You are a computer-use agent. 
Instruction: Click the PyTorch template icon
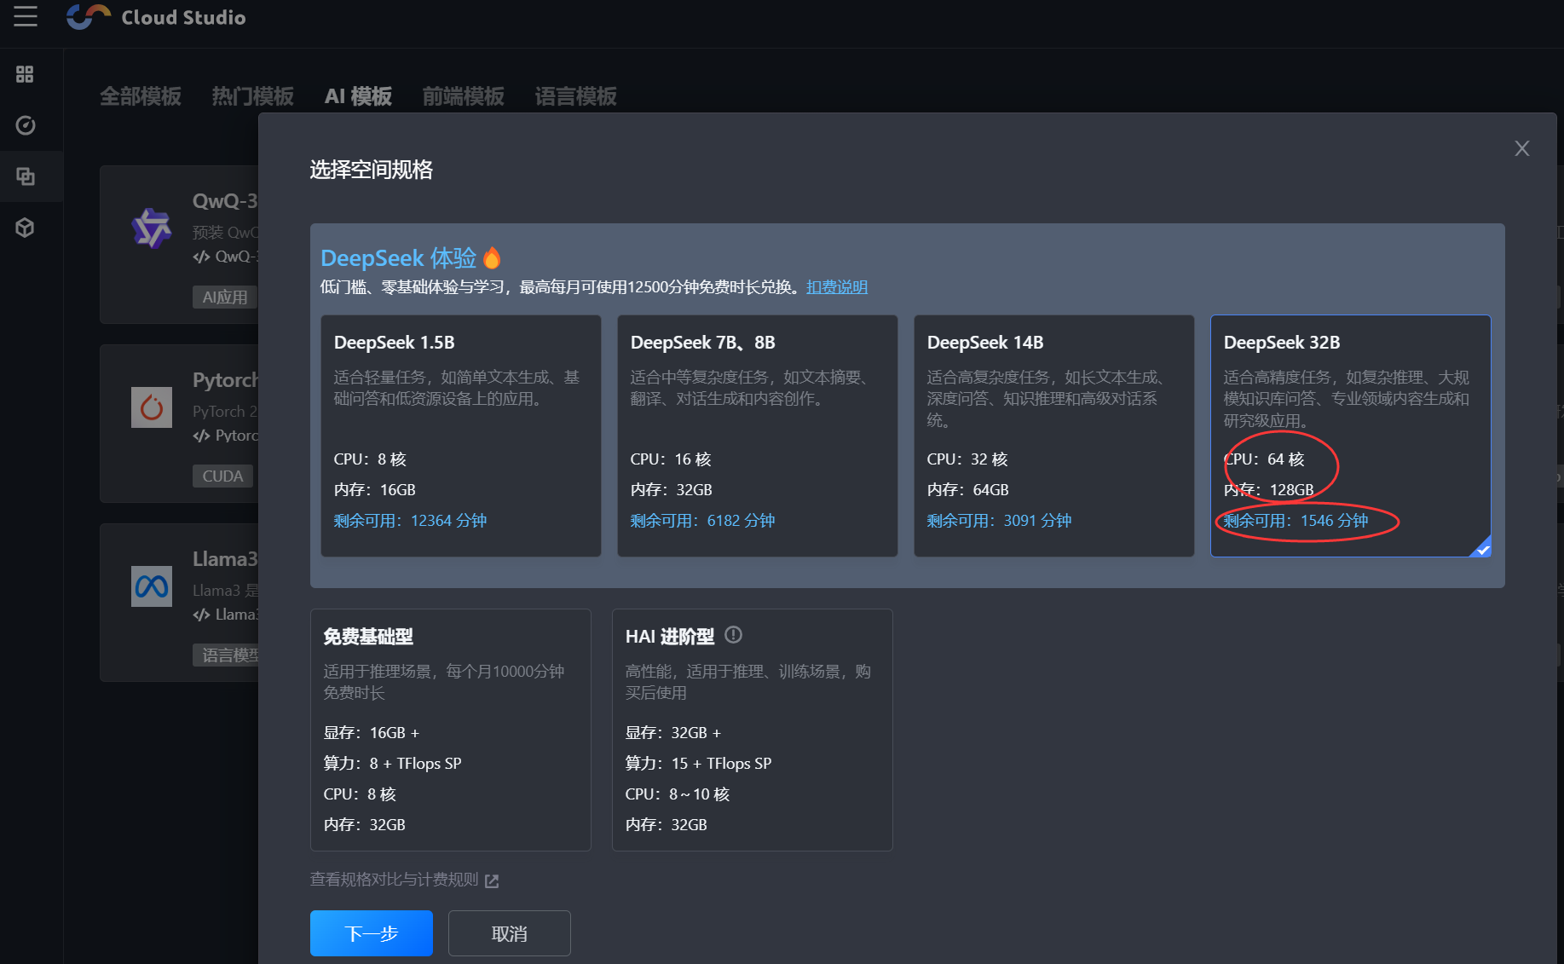point(152,407)
